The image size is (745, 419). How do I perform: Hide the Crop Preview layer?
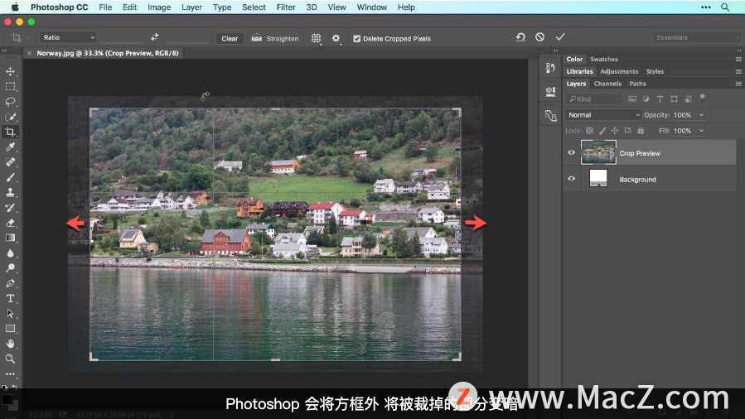572,153
